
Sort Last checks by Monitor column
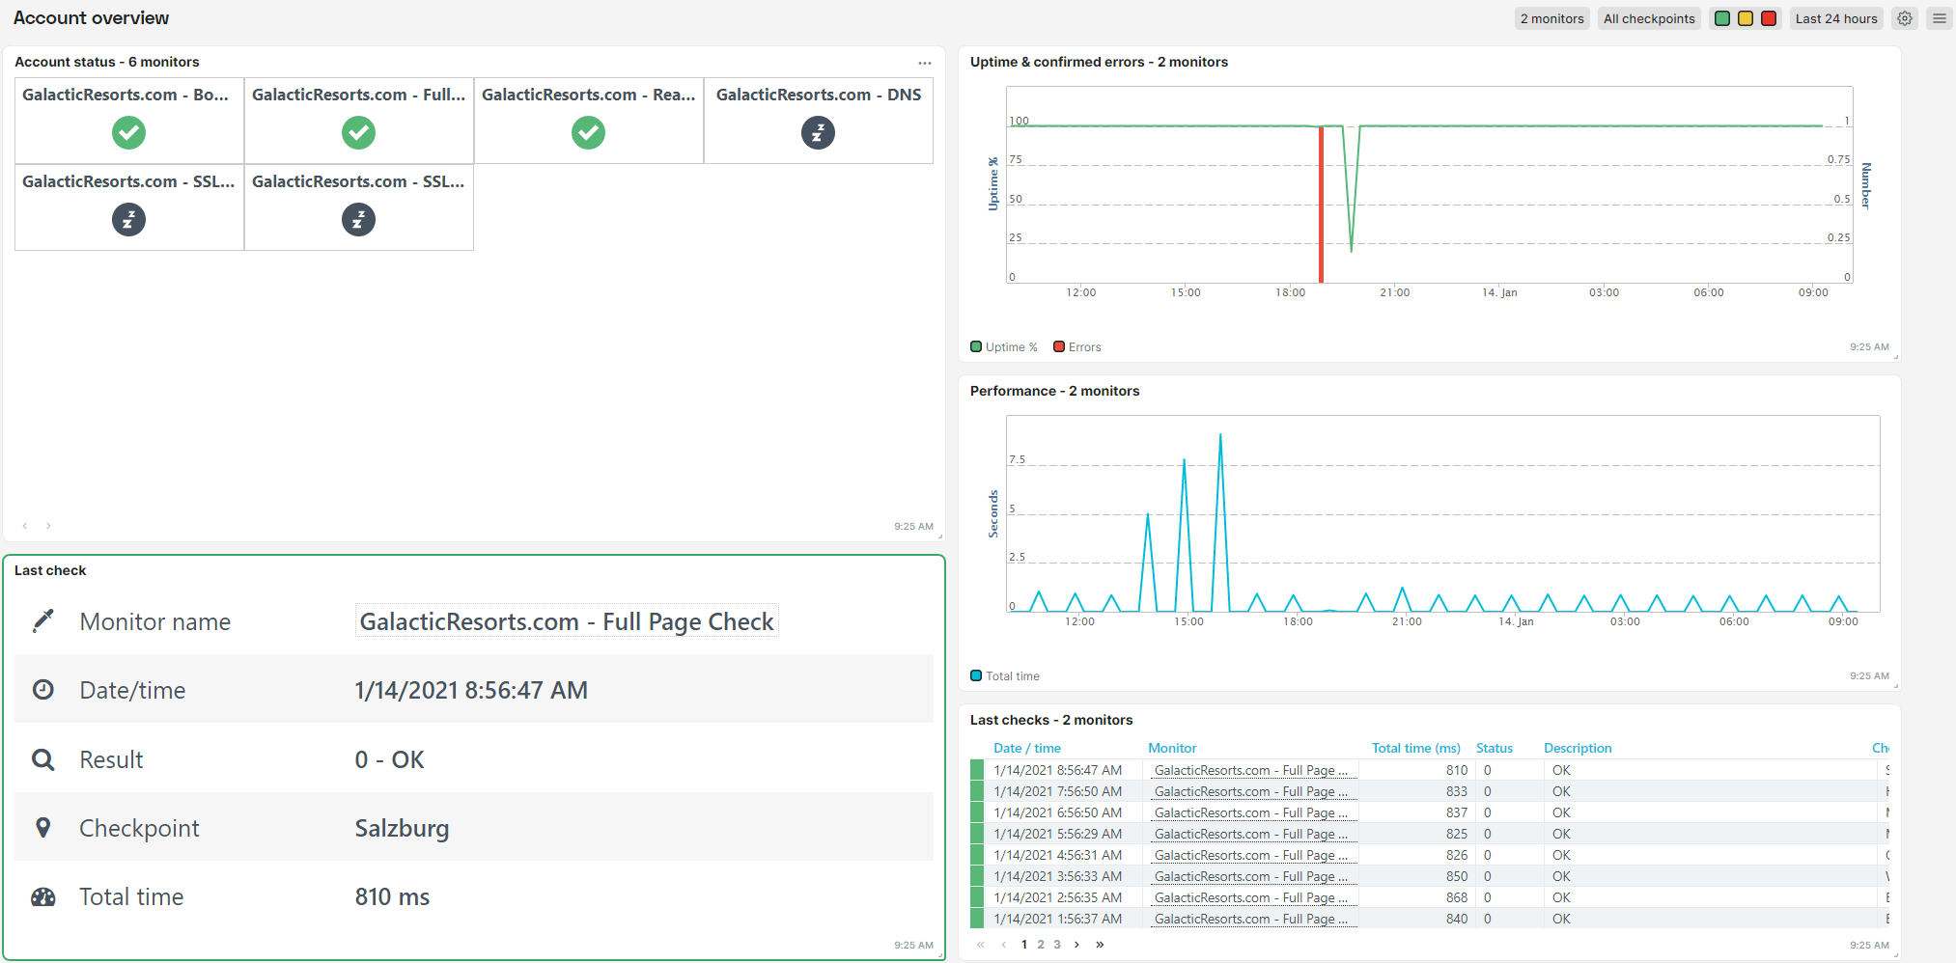1172,748
